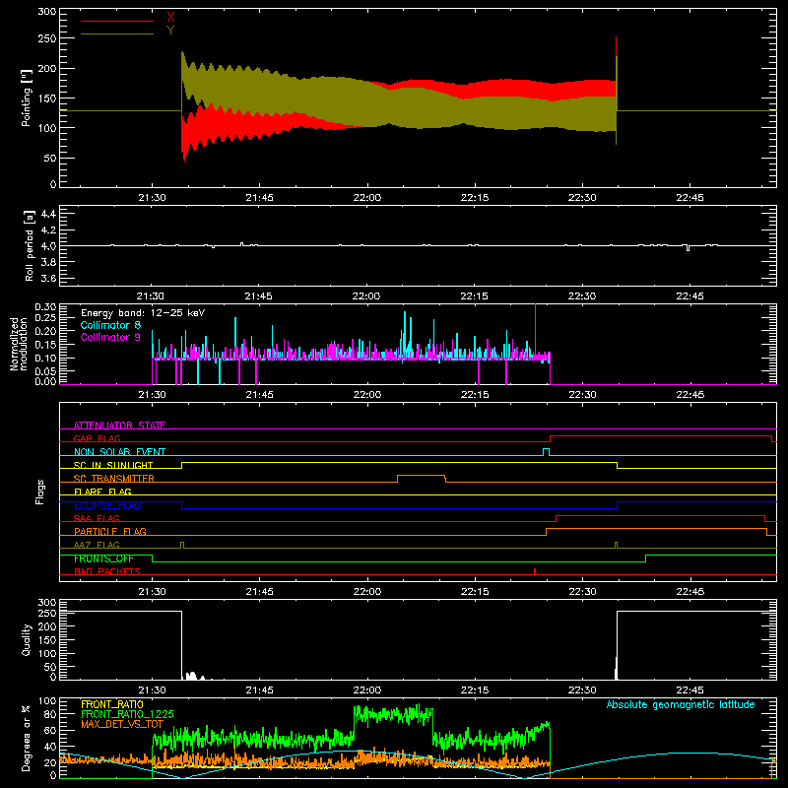Click the BAD_PACKETS red tick mark
Screen dimensions: 788x788
(535, 571)
